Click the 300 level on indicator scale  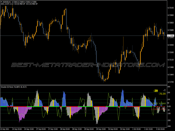click(168, 87)
